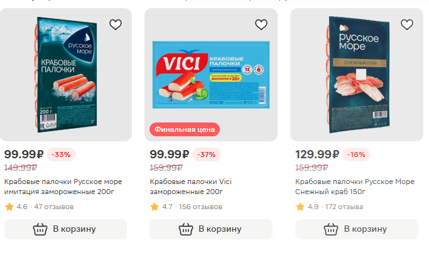Open title link Крабовые палочки Vici замороженные
The image size is (429, 255).
(191, 187)
